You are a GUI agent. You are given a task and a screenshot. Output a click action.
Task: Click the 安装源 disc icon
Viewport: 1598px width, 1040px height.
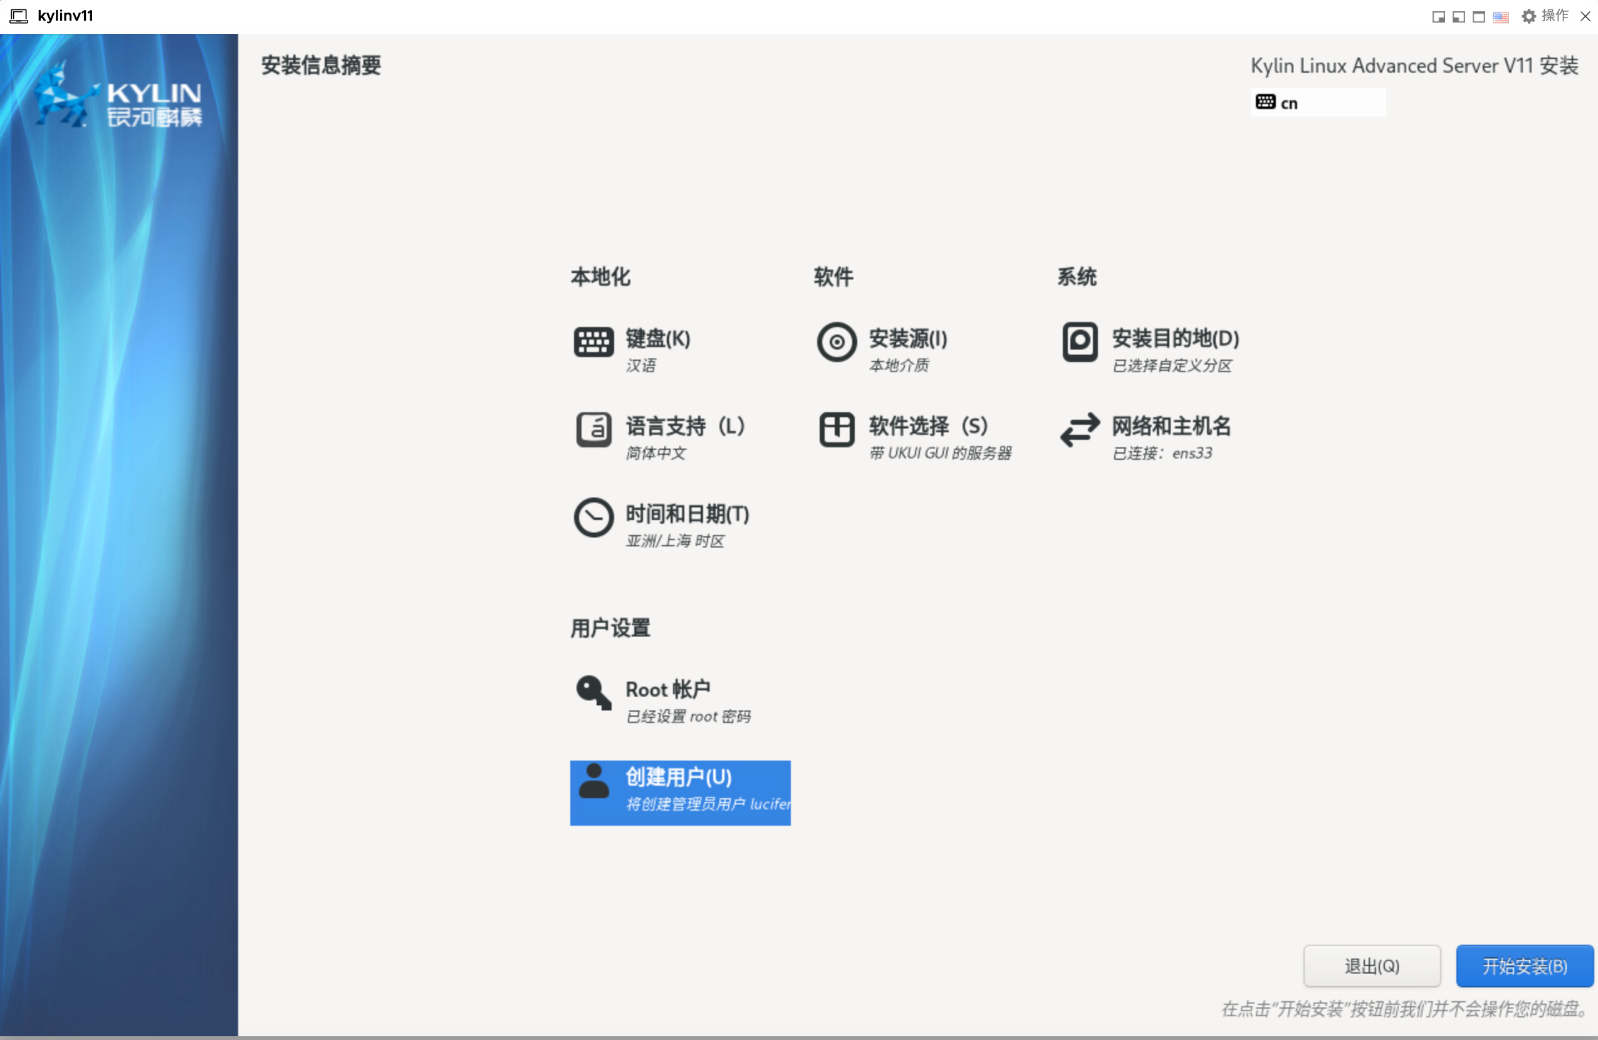836,341
